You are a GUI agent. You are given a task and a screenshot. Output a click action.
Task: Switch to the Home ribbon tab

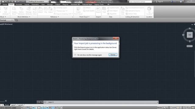coord(5,4)
